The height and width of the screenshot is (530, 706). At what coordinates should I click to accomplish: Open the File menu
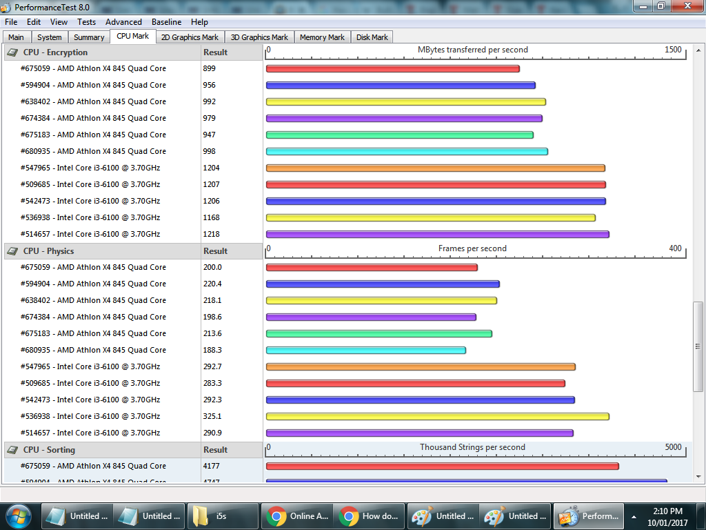pos(11,22)
